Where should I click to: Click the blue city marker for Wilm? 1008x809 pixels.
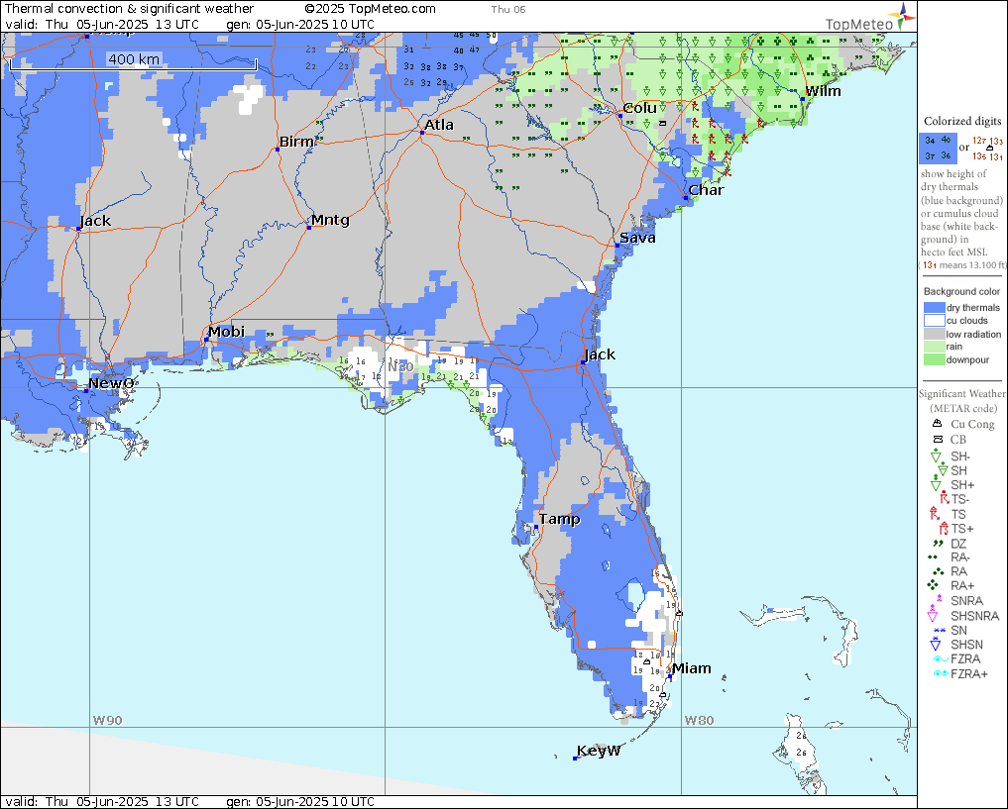click(802, 99)
